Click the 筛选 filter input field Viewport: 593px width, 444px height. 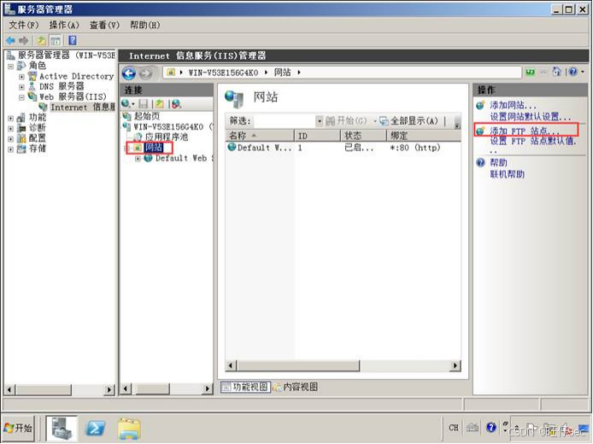285,121
